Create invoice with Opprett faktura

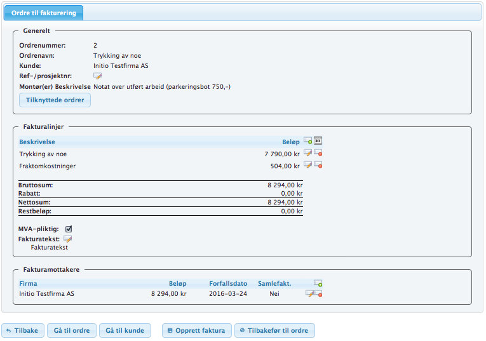pyautogui.click(x=196, y=330)
